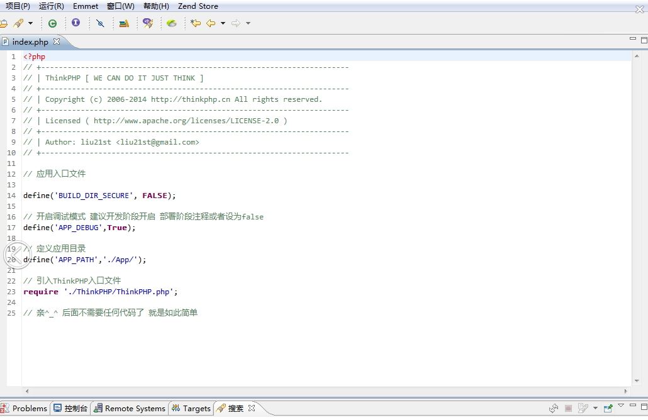Click the refresh search icon in bottom panel
This screenshot has height=420, width=648.
554,408
